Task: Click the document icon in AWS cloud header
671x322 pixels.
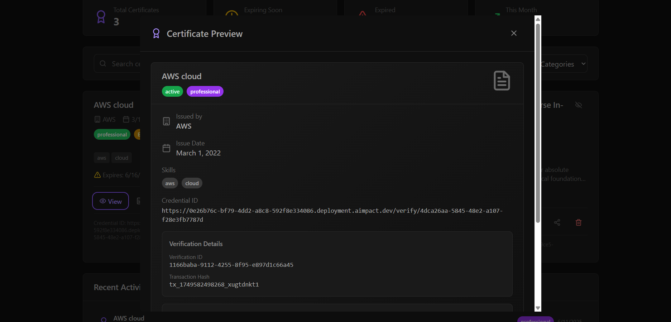Action: click(x=502, y=81)
